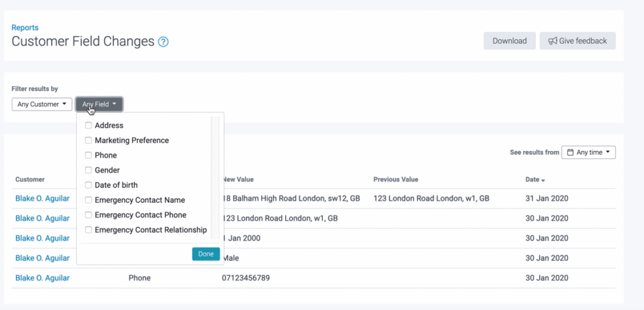644x310 pixels.
Task: Click the megaphone icon in Give feedback
Action: [x=553, y=41]
